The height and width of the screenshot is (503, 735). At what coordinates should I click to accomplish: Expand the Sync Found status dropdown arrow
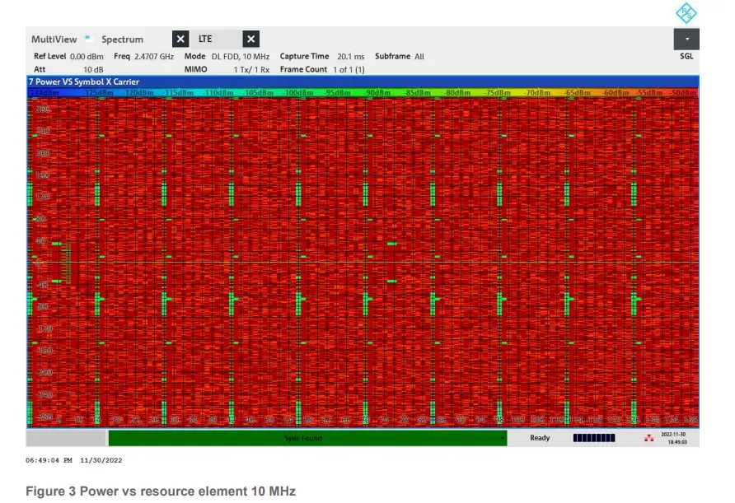coord(503,438)
